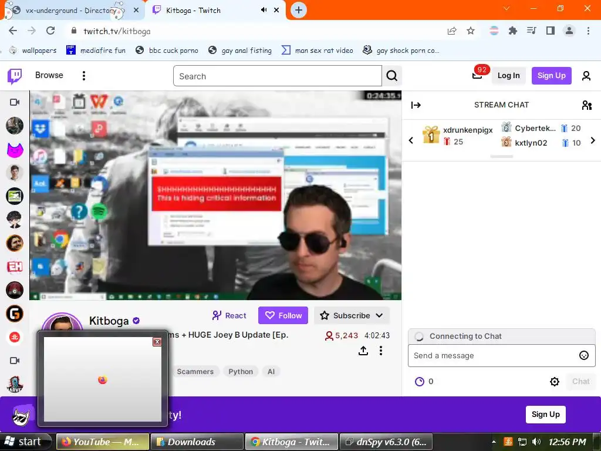Open the user account menu icon
601x451 pixels.
(x=586, y=76)
